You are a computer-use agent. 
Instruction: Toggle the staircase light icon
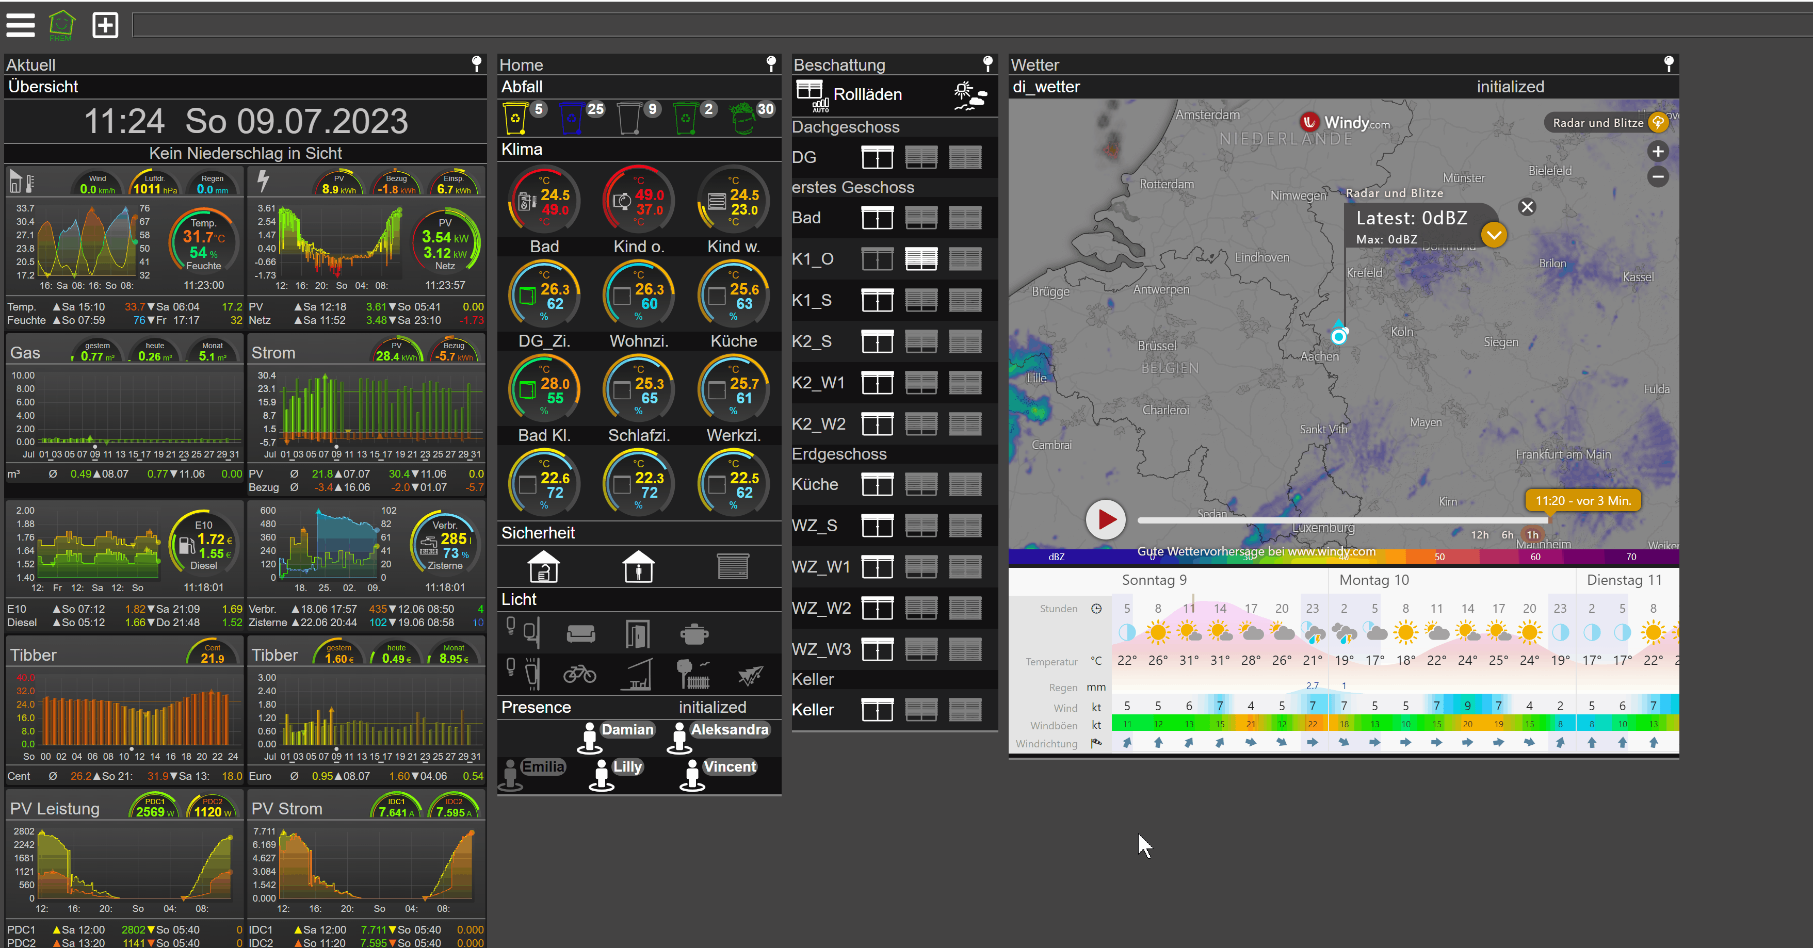638,674
